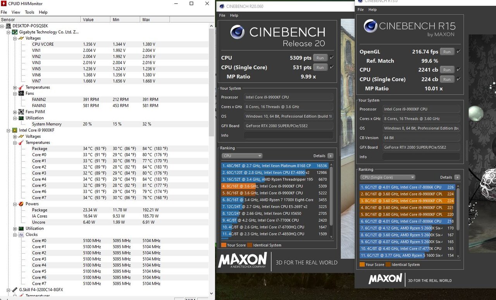Click the Intel Core i9 9900KF chip icon
The width and height of the screenshot is (496, 300).
15,130
